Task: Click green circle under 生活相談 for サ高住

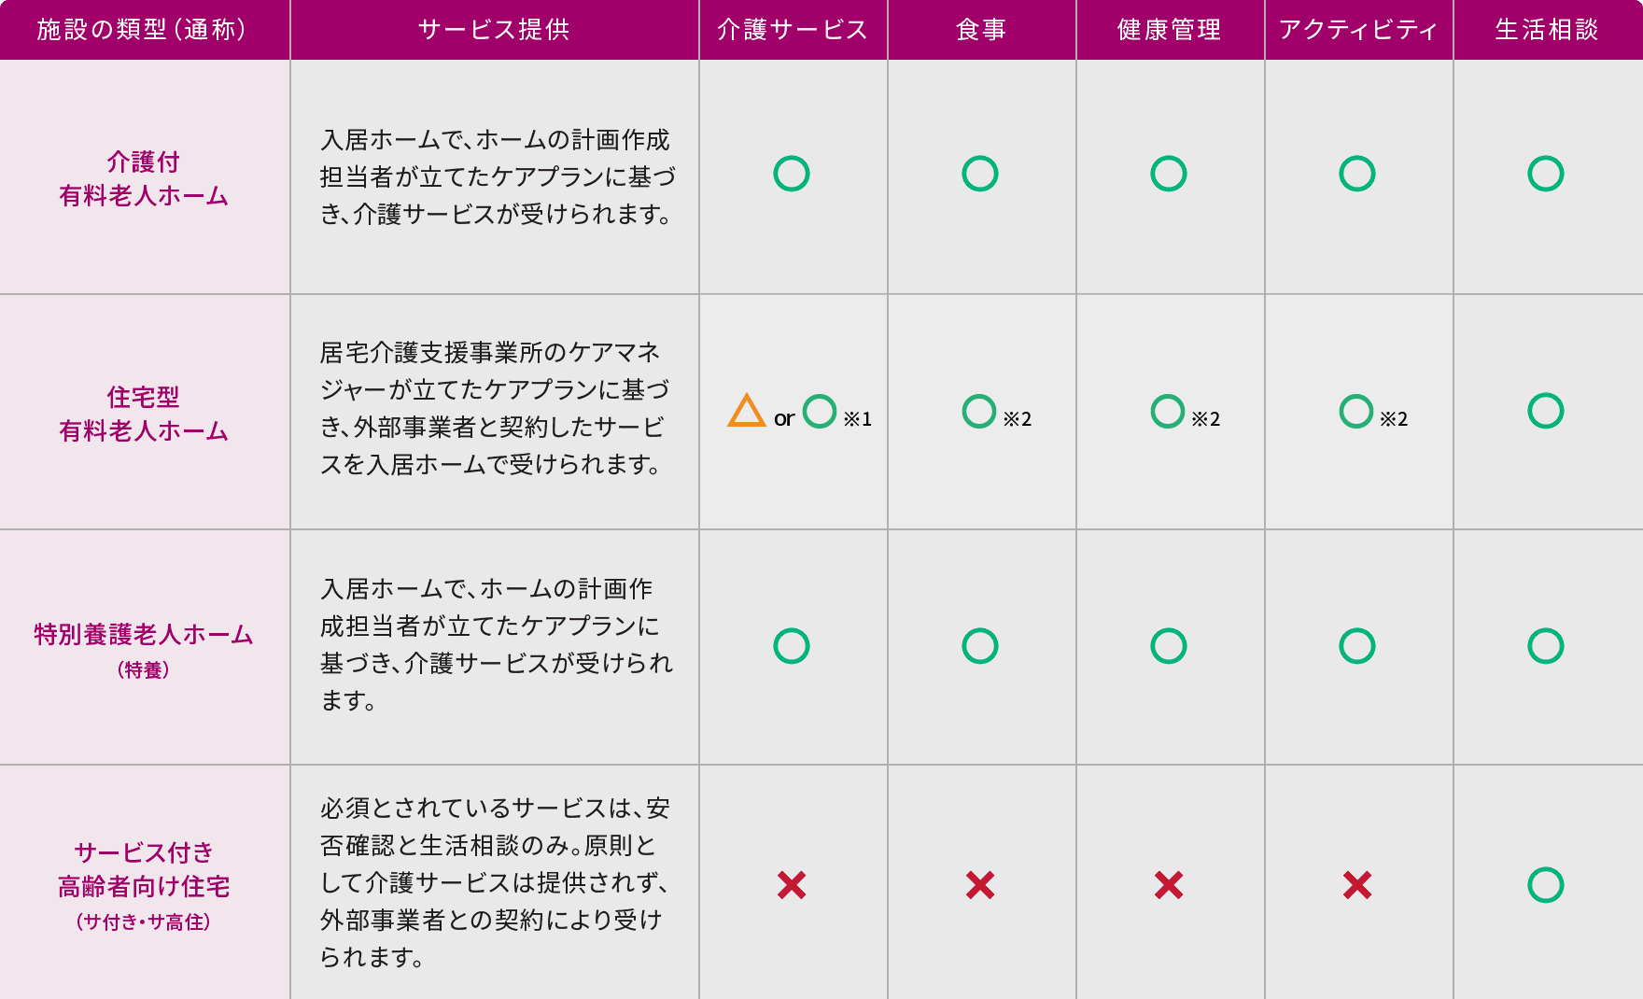Action: pos(1546,885)
